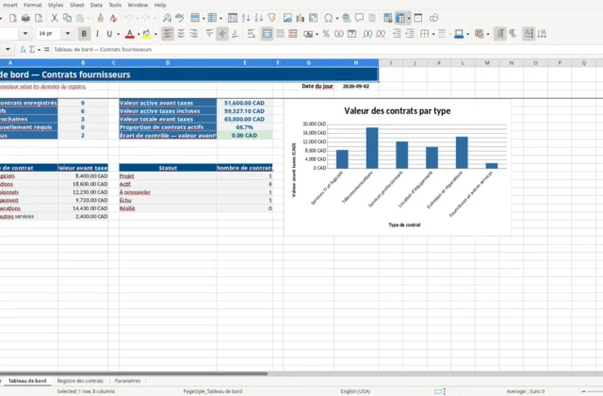Click the Copy icon
Screen dimensions: 603x396
pos(67,18)
